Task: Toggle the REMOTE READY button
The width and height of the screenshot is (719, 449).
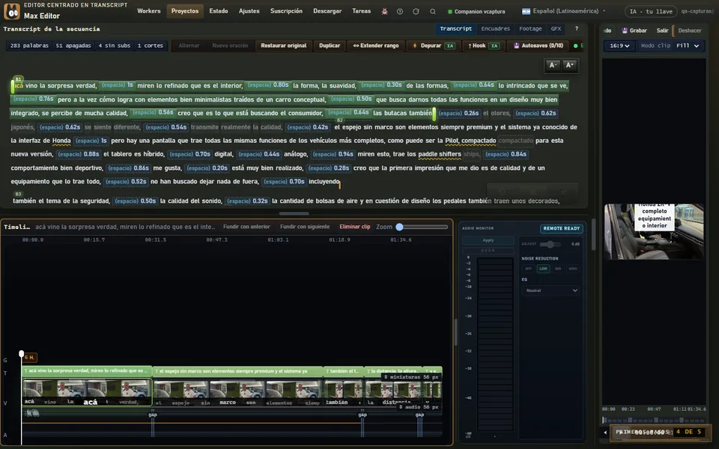Action: pos(561,229)
